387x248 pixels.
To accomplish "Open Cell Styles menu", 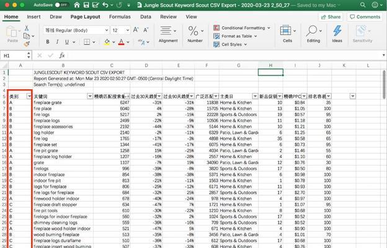I will coord(230,45).
